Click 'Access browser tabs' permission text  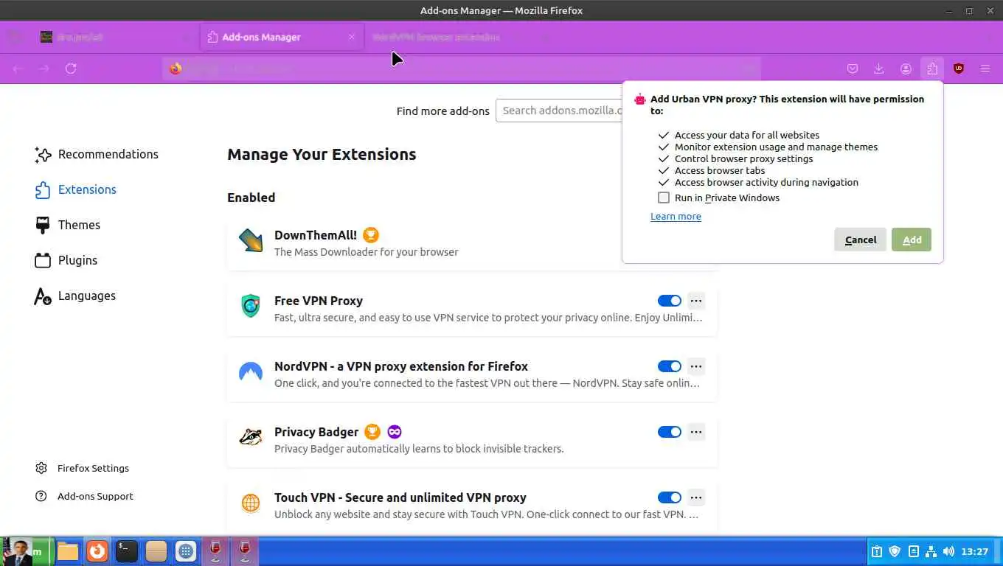720,170
